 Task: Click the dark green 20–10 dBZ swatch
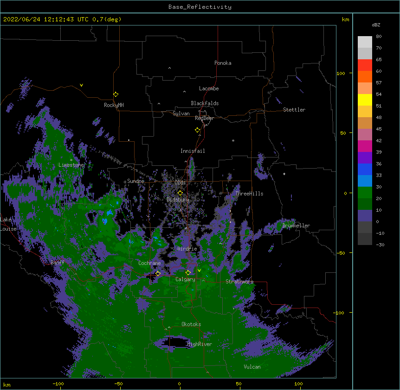click(365, 204)
